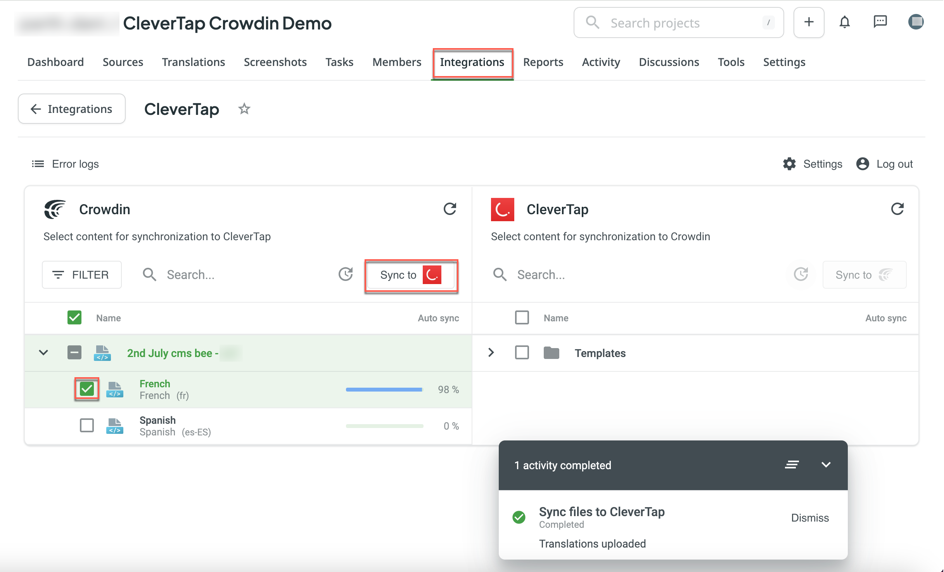Image resolution: width=944 pixels, height=572 pixels.
Task: Open the project Settings tab
Action: 784,62
